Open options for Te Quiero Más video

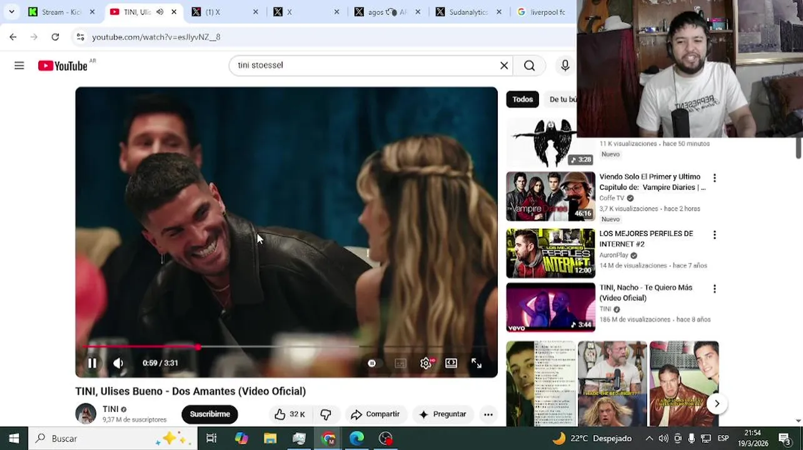click(x=715, y=289)
